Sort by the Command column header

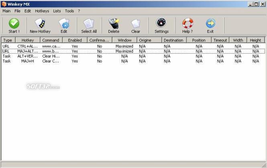[51, 40]
